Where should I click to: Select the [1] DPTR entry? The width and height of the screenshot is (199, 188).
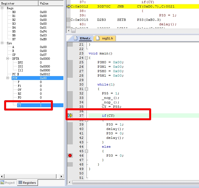point(40,70)
